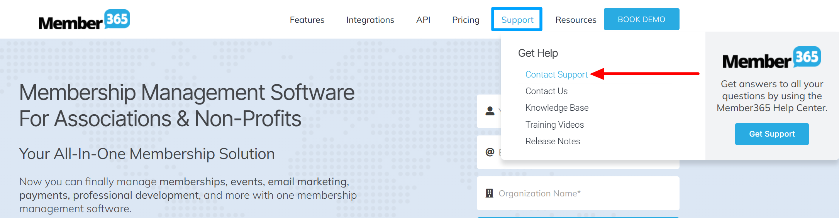The image size is (839, 218).
Task: Open the Training Videos link
Action: tap(554, 125)
